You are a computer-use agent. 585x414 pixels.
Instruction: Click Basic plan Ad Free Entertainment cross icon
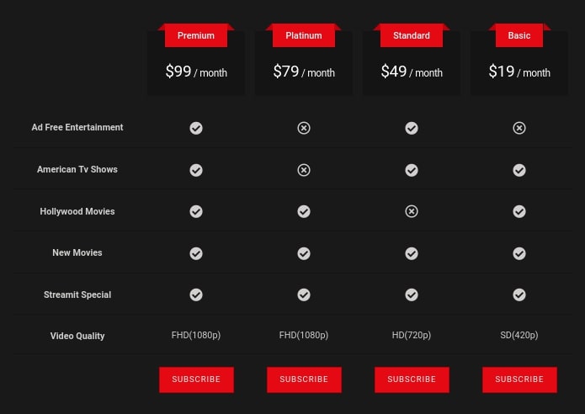[519, 128]
